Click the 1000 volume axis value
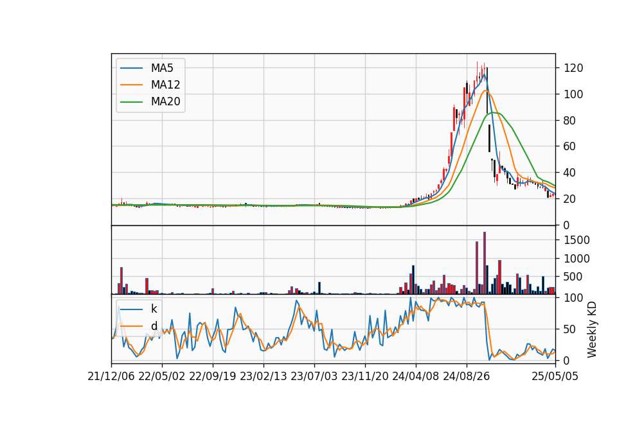 click(577, 259)
